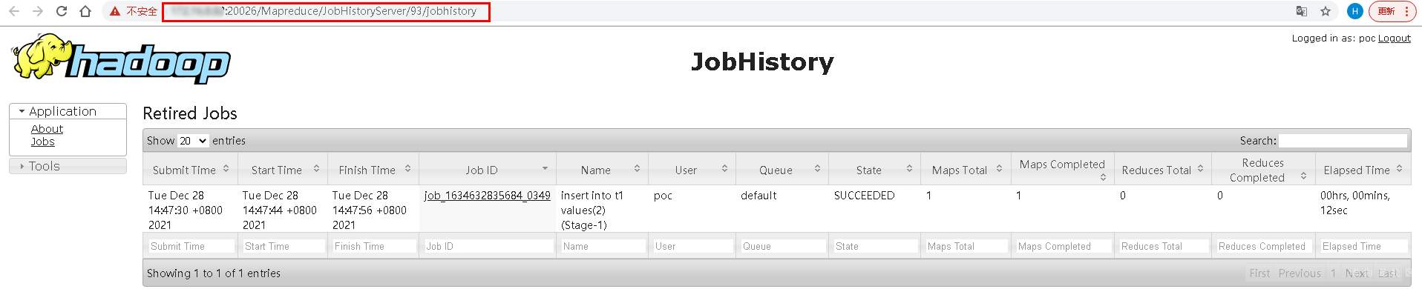Open the Jobs link in sidebar

pyautogui.click(x=42, y=142)
